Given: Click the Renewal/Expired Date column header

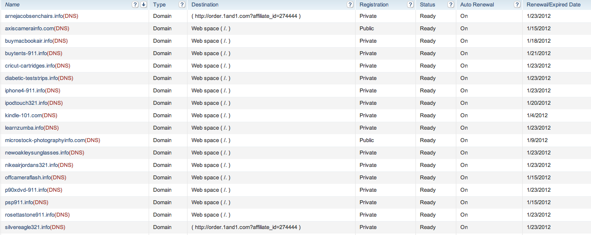Looking at the screenshot, I should [x=553, y=4].
